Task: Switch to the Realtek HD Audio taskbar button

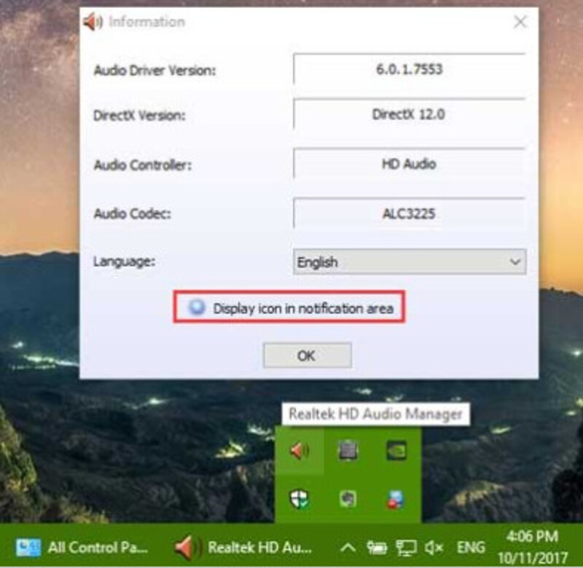Action: (243, 547)
